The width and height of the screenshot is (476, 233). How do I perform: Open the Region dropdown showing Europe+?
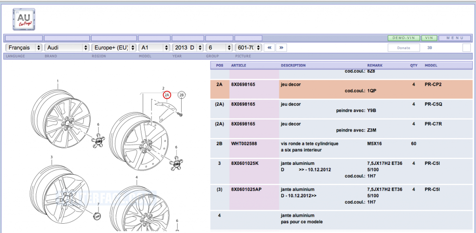[x=113, y=47]
